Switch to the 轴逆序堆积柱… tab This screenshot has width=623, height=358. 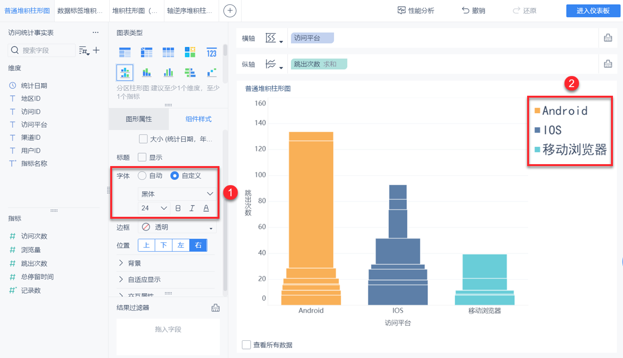(191, 11)
